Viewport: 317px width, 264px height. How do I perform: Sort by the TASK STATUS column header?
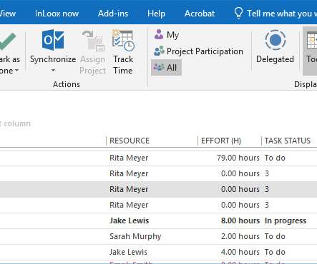[x=288, y=141]
